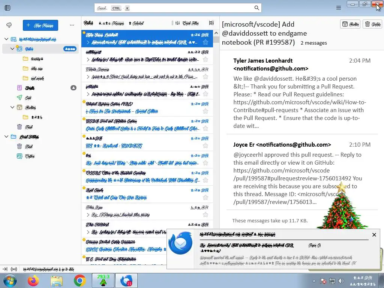Open Joyce Er conversation message
Viewport: 384px width, 288px height.
click(x=302, y=173)
